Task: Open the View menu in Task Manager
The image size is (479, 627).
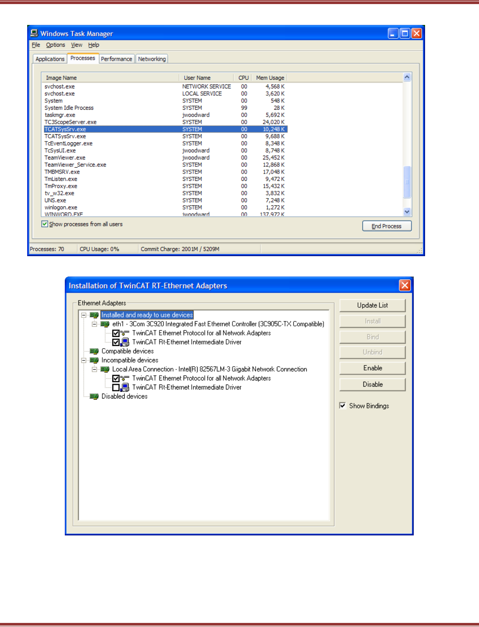Action: 77,45
